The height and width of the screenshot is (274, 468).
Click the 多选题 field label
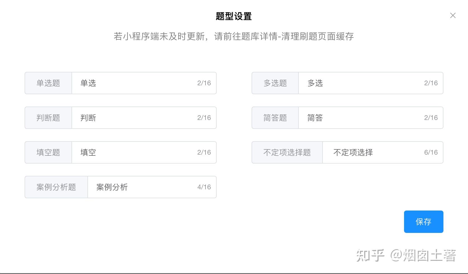[275, 83]
